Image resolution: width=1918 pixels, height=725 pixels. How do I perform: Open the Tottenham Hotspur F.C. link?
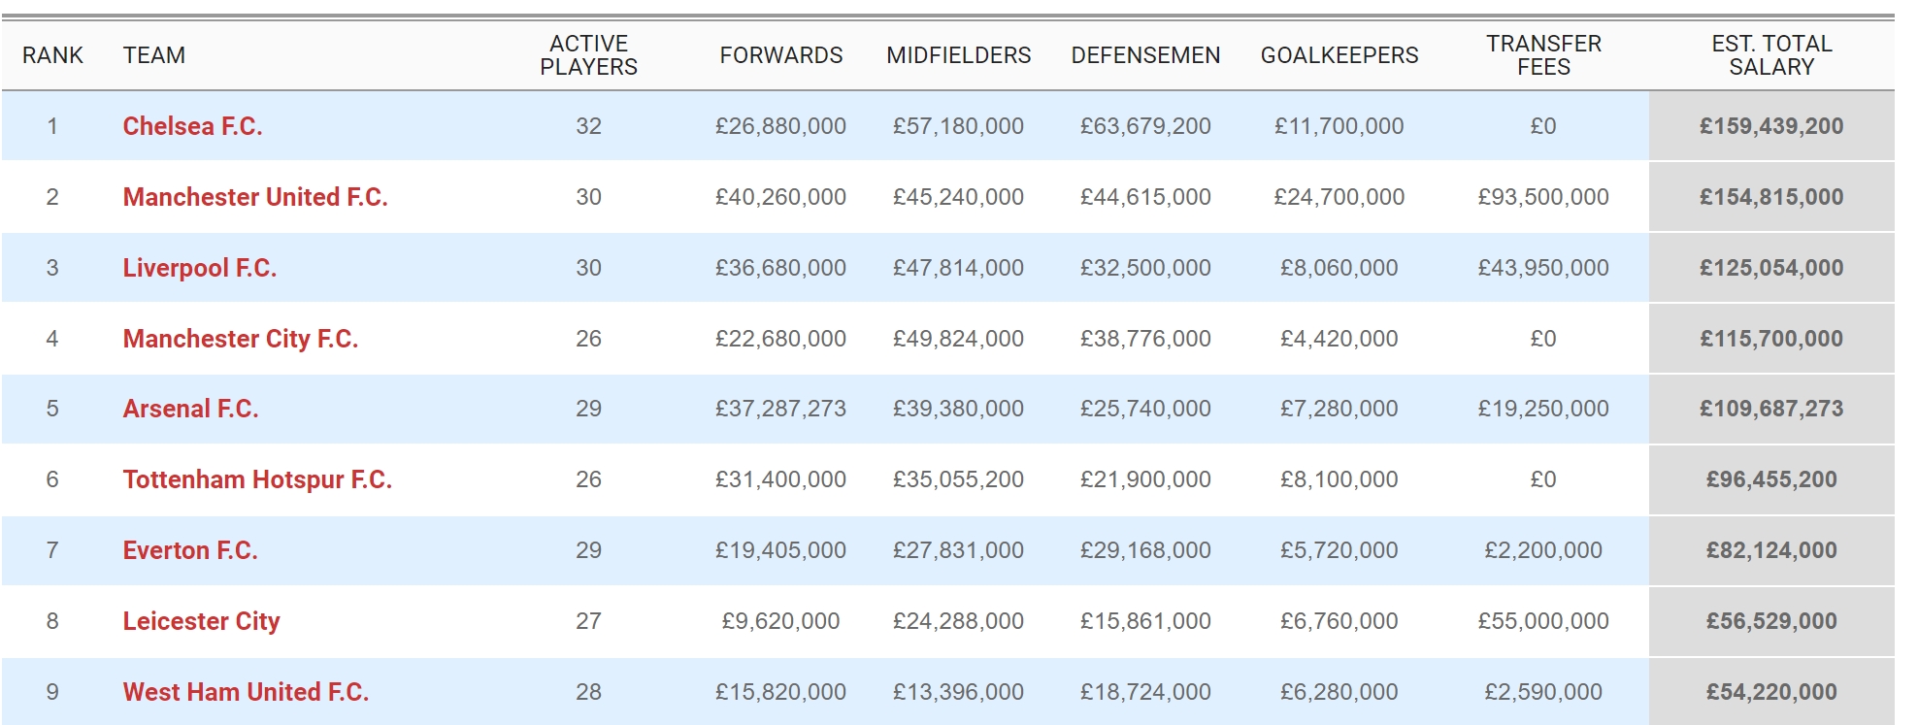[x=257, y=479]
